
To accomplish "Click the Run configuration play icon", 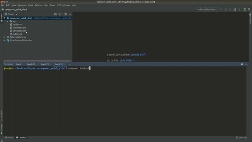I will [x=221, y=9].
